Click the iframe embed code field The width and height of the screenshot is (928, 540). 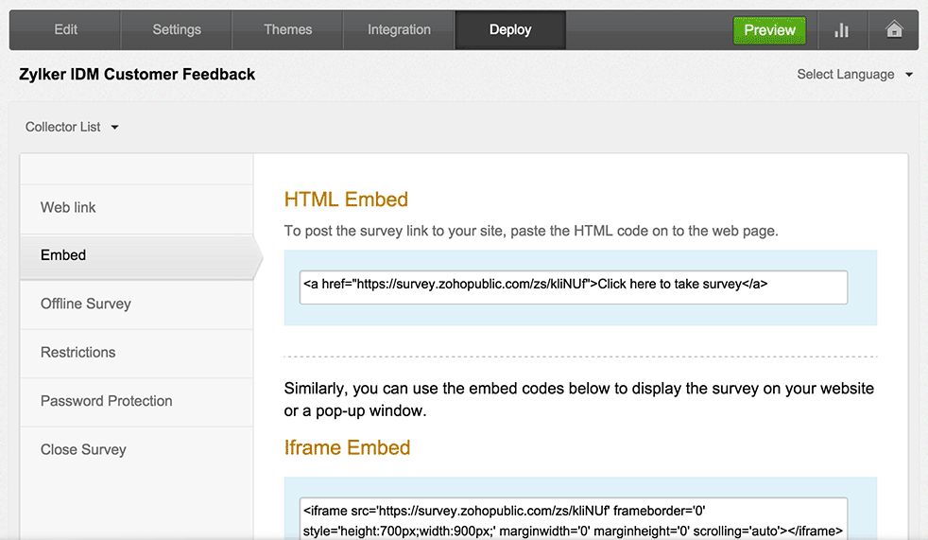coord(574,519)
